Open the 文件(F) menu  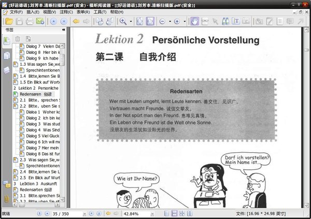(x=16, y=12)
